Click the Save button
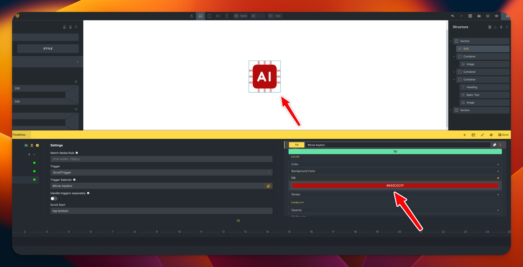The image size is (523, 267). [503, 135]
